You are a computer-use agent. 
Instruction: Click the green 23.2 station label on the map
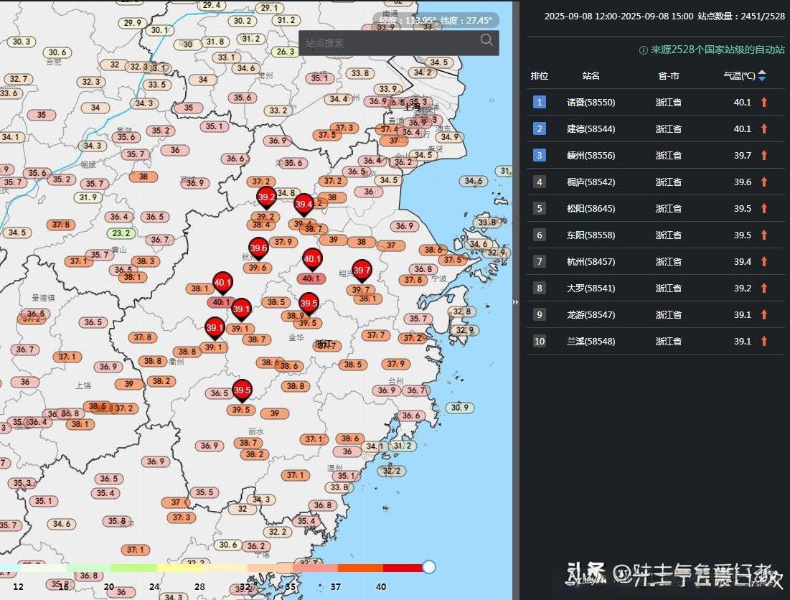121,233
